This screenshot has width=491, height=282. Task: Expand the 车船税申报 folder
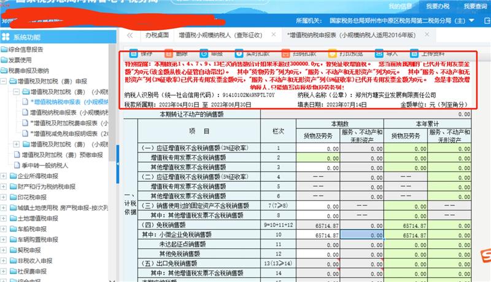(4, 229)
